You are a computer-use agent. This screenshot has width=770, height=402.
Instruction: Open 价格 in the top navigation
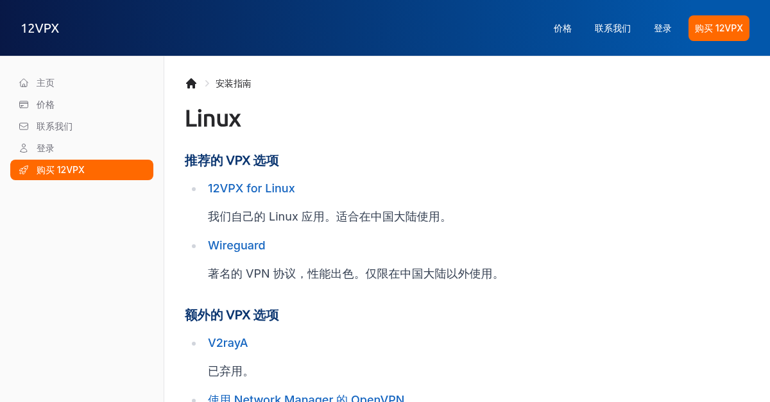tap(563, 28)
